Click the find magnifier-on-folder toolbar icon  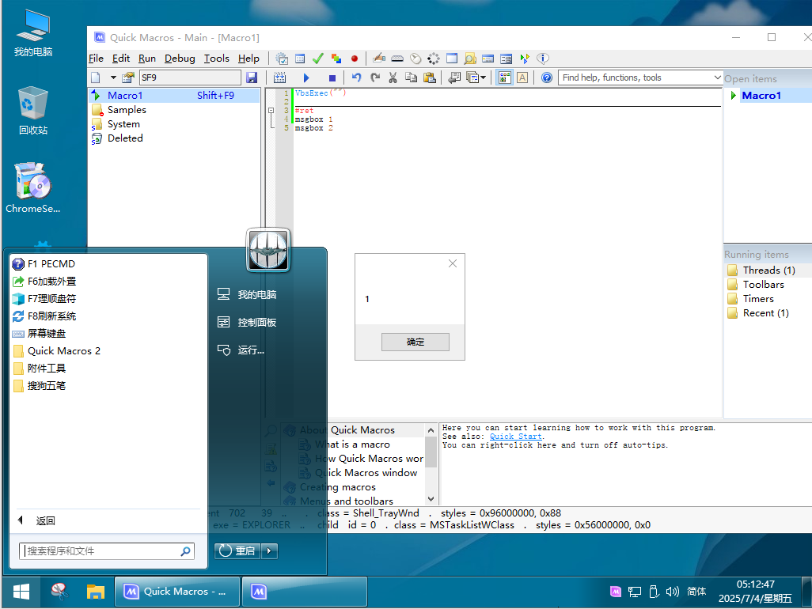469,59
